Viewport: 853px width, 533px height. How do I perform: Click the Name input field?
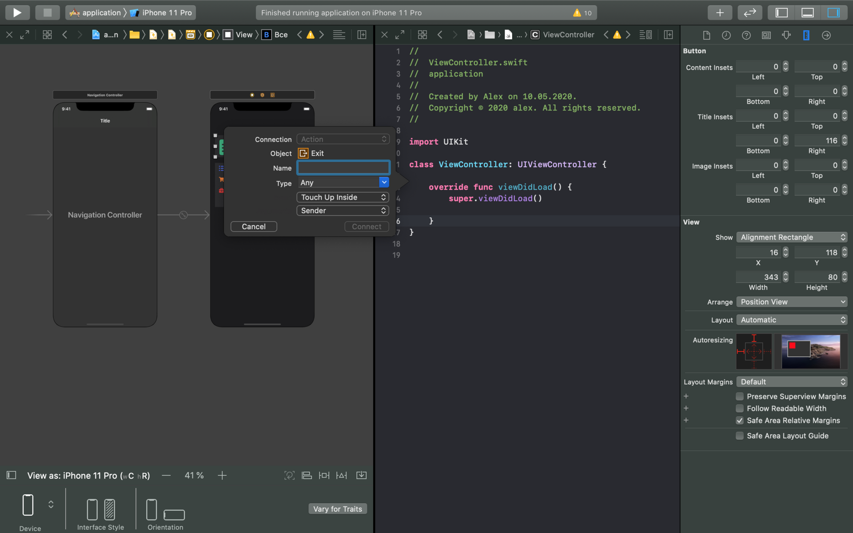tap(343, 168)
